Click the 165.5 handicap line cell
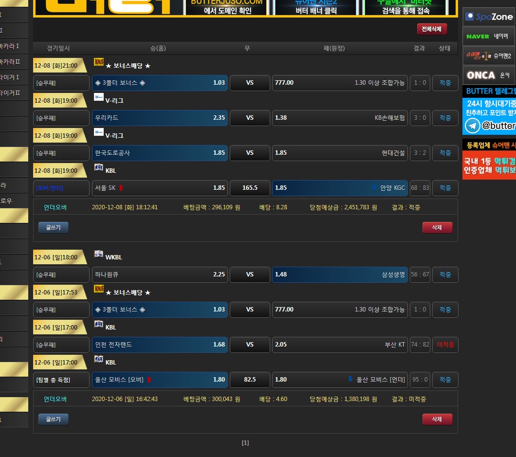Image resolution: width=516 pixels, height=457 pixels. pyautogui.click(x=250, y=188)
